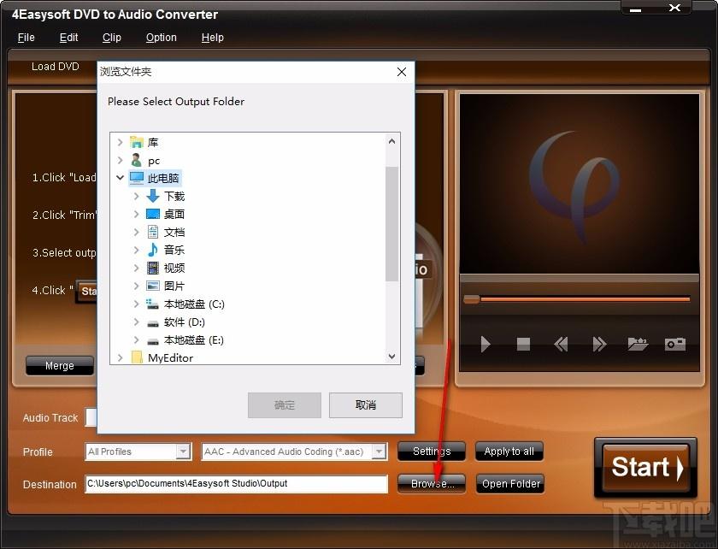Expand the MyEditor folder node
The image size is (718, 549).
120,357
